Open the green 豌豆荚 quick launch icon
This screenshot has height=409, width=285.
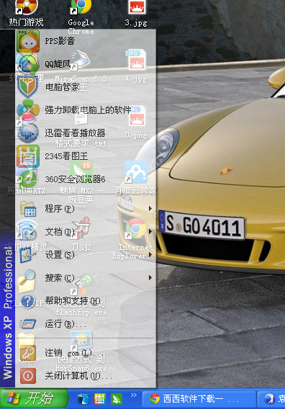[x=117, y=399]
